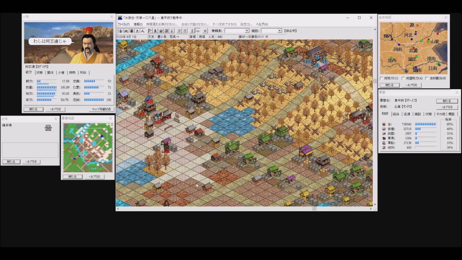Click the gold amount 738040

click(x=406, y=124)
